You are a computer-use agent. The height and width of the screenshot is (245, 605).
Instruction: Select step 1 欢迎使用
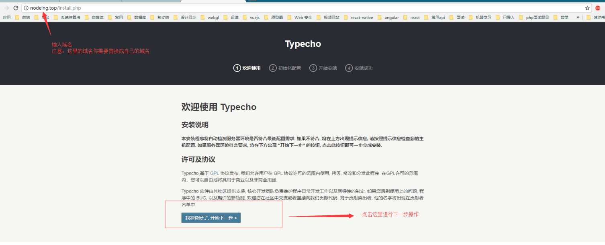coord(247,68)
